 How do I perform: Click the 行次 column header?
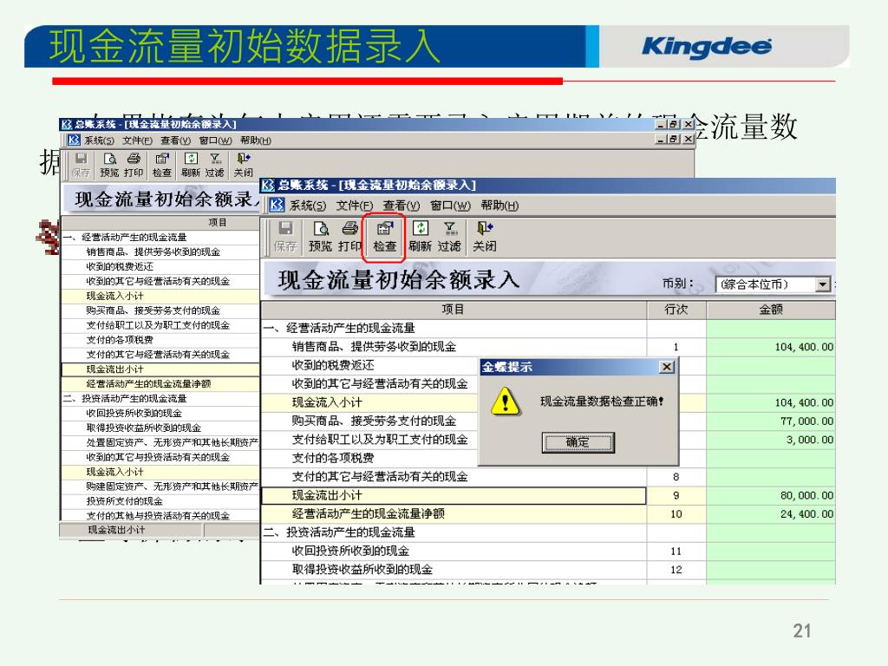[x=676, y=310]
